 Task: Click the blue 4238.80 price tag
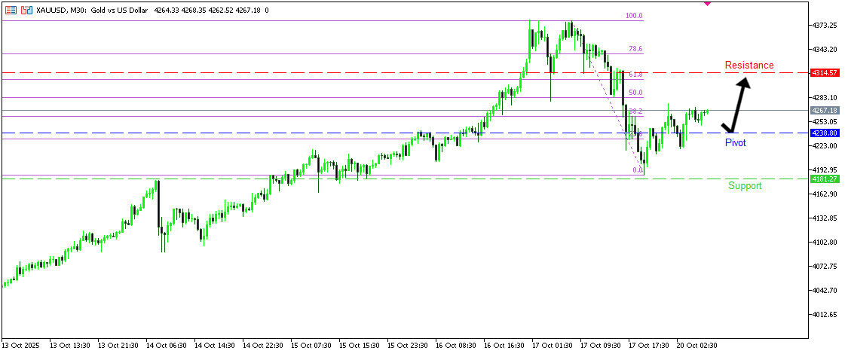(x=825, y=133)
